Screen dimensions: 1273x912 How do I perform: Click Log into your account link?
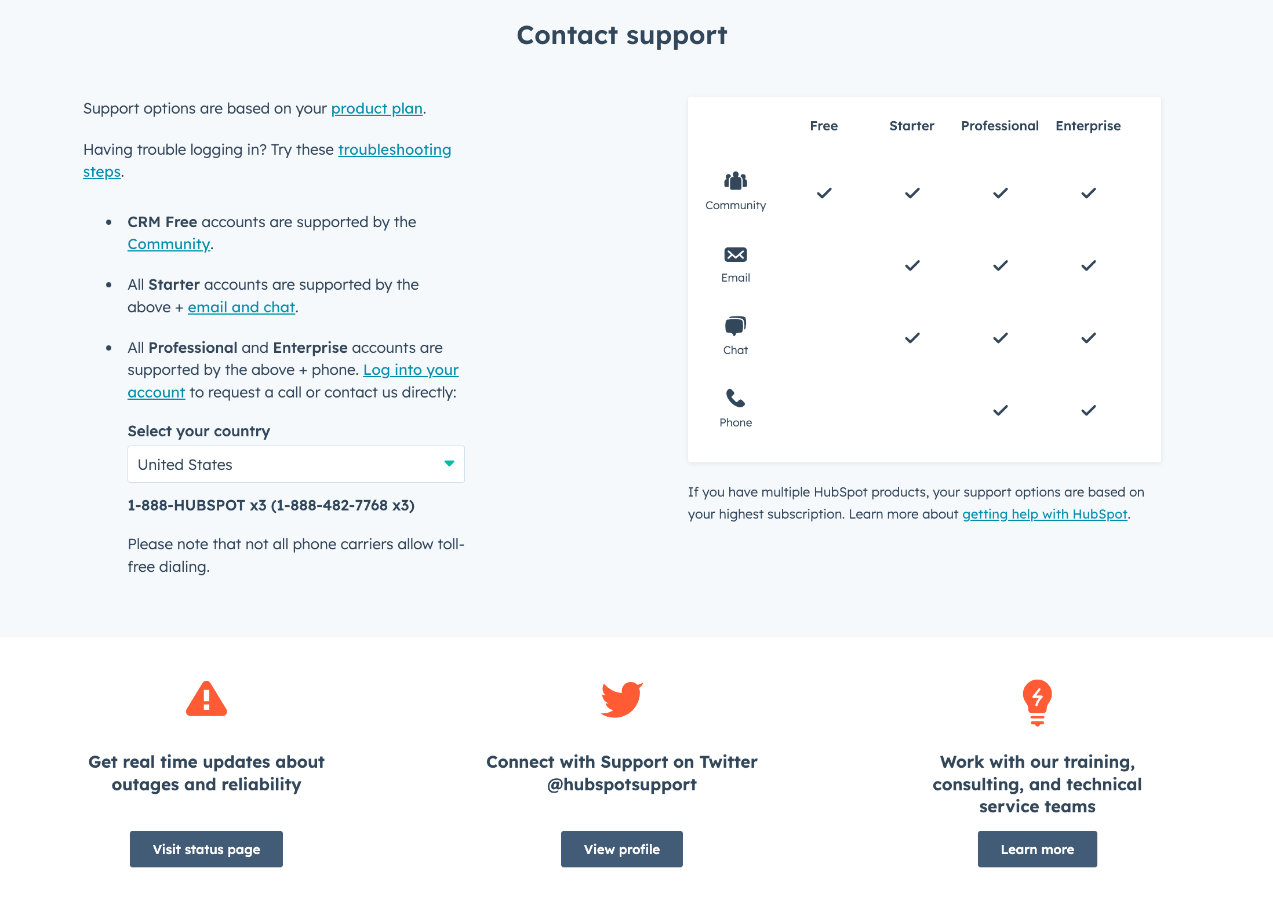coord(410,370)
